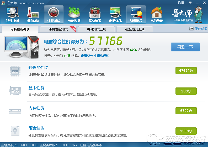The image size is (208, 147).
Task: Switch to 硬件测试工具 tab
Action: pos(97,29)
